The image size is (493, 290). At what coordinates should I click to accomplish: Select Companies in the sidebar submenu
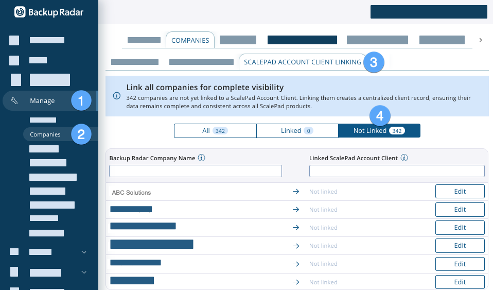click(x=45, y=134)
